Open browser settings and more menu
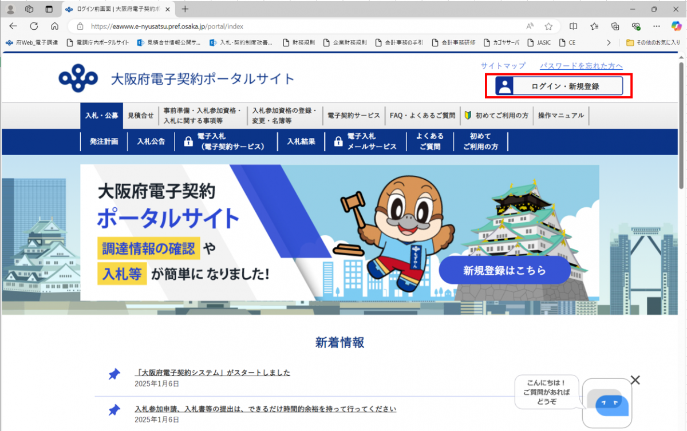The height and width of the screenshot is (431, 687). [656, 26]
